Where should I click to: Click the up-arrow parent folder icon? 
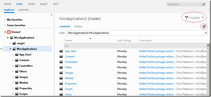[61, 46]
